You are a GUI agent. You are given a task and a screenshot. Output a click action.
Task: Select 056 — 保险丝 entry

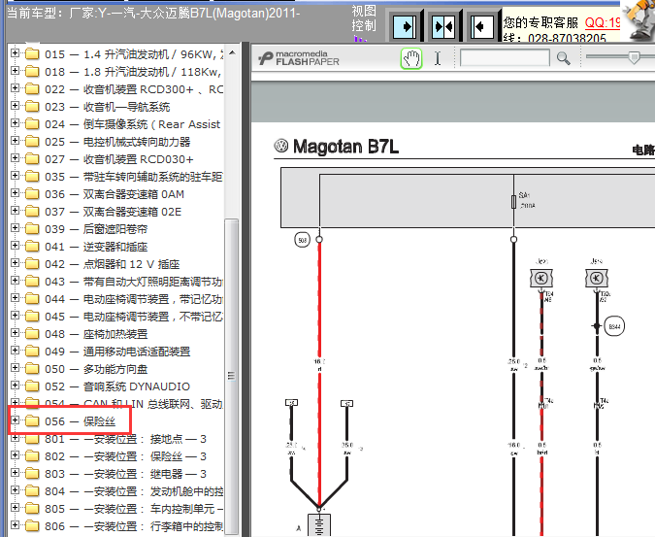coord(81,421)
